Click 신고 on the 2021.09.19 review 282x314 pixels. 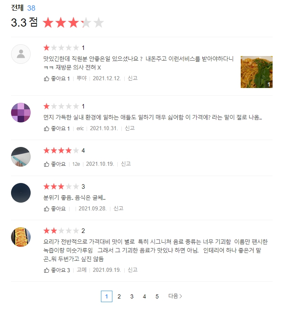click(132, 270)
